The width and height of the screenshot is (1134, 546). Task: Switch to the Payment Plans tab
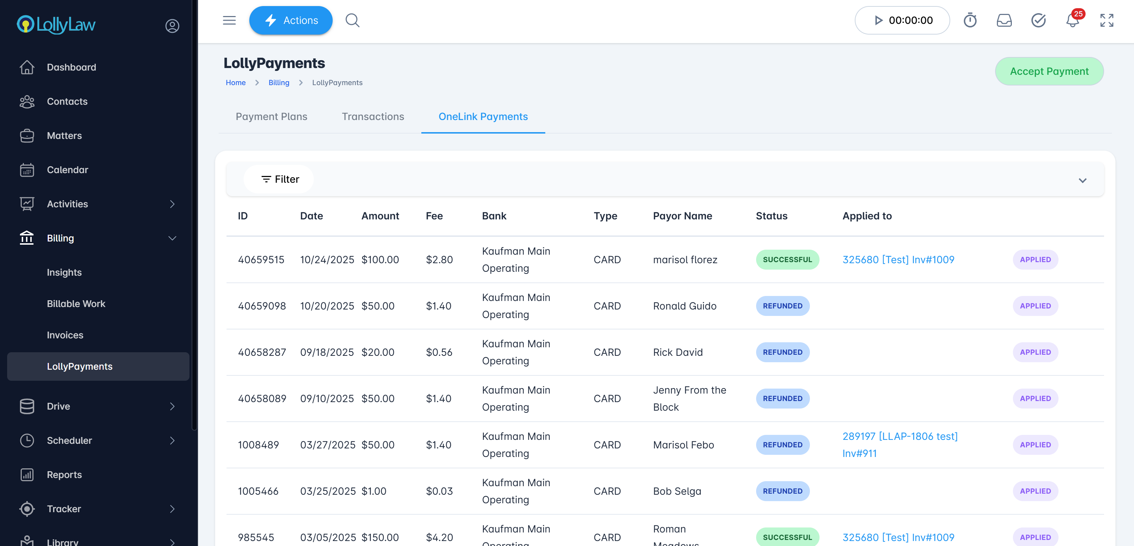click(271, 116)
